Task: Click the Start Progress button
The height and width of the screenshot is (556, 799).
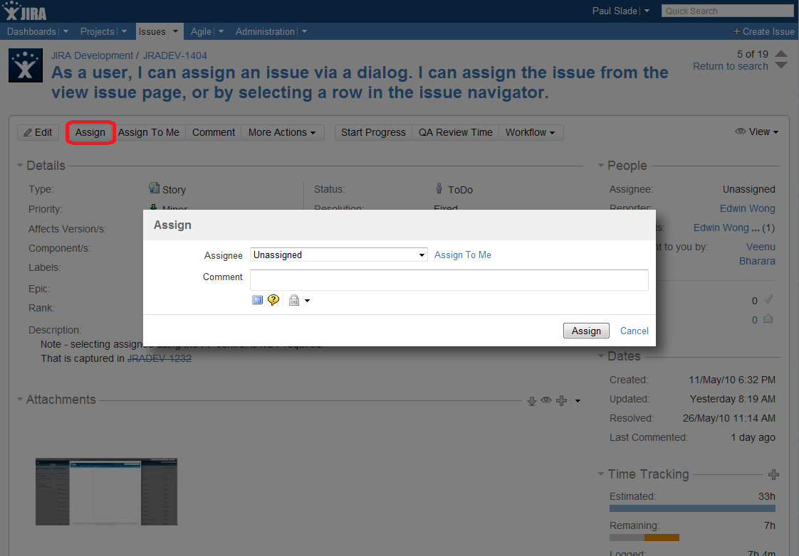Action: click(374, 132)
